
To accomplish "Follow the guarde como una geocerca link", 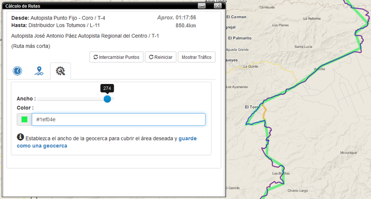I will pos(107,142).
